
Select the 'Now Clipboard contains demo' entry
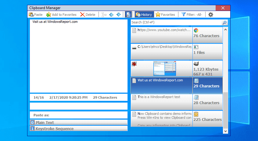pyautogui.click(x=162, y=119)
